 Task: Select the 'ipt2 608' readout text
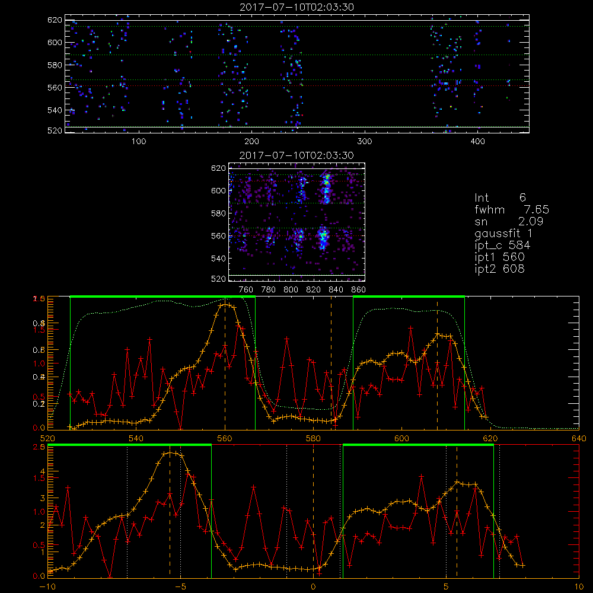(x=499, y=269)
